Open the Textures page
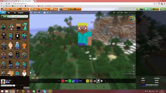 tap(64, 9)
